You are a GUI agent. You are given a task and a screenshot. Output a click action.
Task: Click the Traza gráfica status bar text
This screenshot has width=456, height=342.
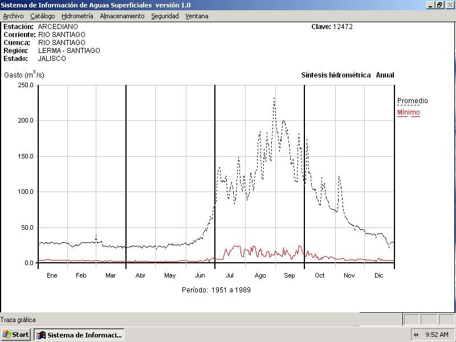click(x=18, y=320)
